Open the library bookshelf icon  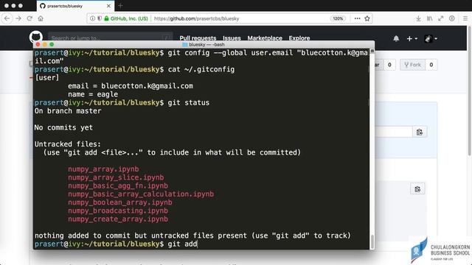[429, 18]
